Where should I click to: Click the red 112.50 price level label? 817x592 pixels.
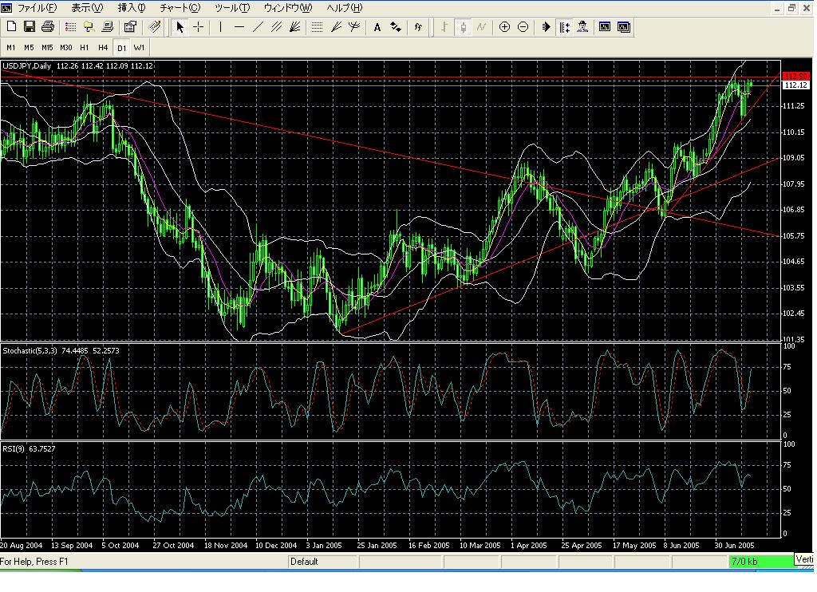tap(796, 77)
